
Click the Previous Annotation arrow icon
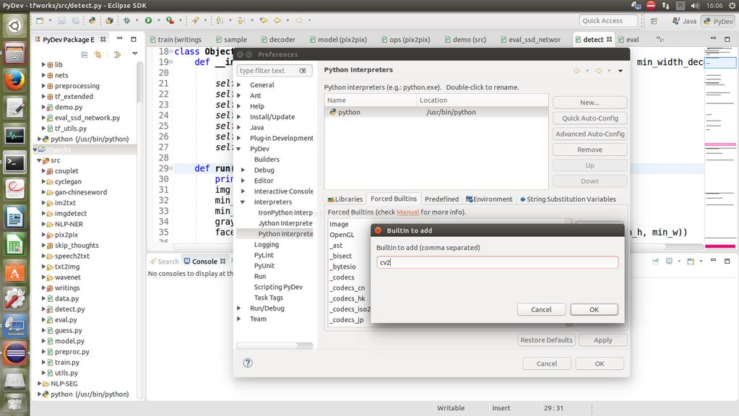click(241, 20)
